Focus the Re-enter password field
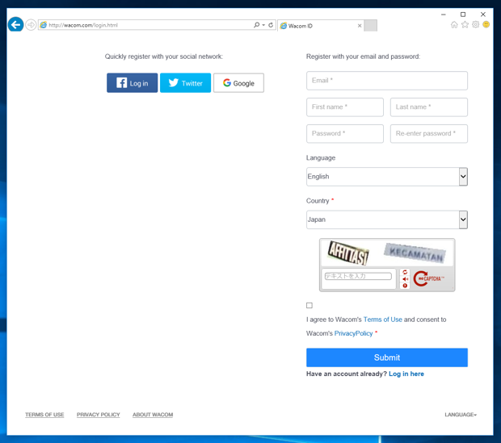The width and height of the screenshot is (501, 443). [x=429, y=134]
